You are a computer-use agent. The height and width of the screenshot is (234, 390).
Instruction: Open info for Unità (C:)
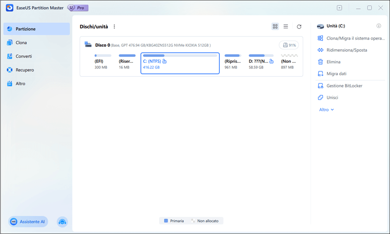(x=379, y=26)
